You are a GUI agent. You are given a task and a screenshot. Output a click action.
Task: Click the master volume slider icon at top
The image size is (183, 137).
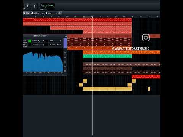[28, 6]
